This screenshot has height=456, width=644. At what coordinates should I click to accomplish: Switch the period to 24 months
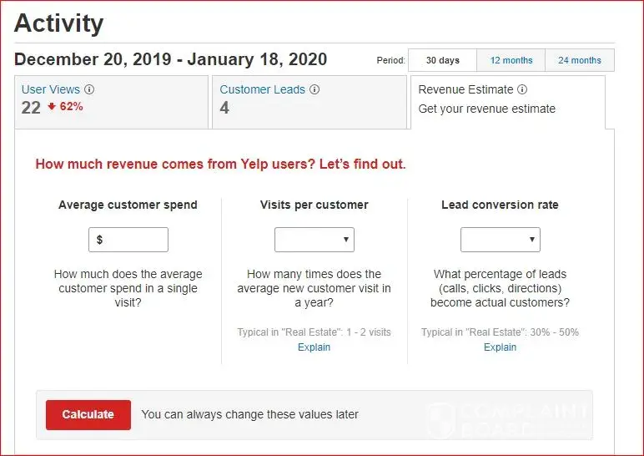pos(579,60)
